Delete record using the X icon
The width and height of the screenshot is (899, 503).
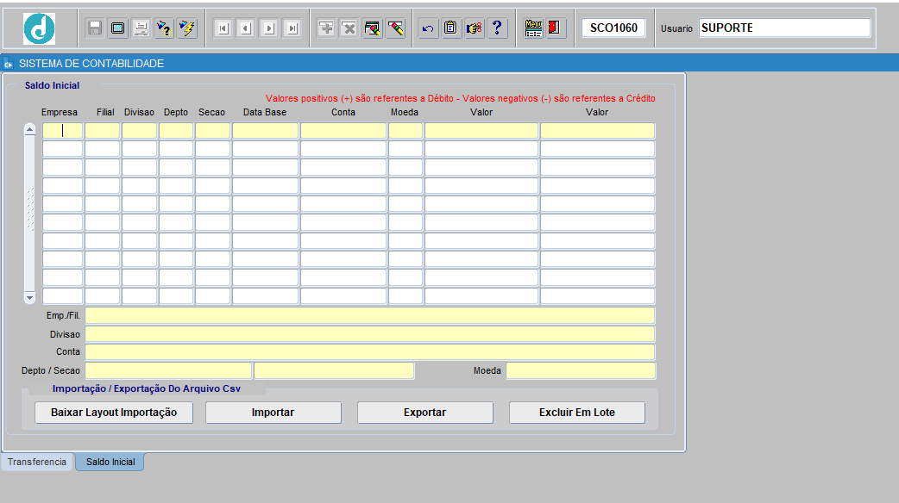click(x=349, y=28)
